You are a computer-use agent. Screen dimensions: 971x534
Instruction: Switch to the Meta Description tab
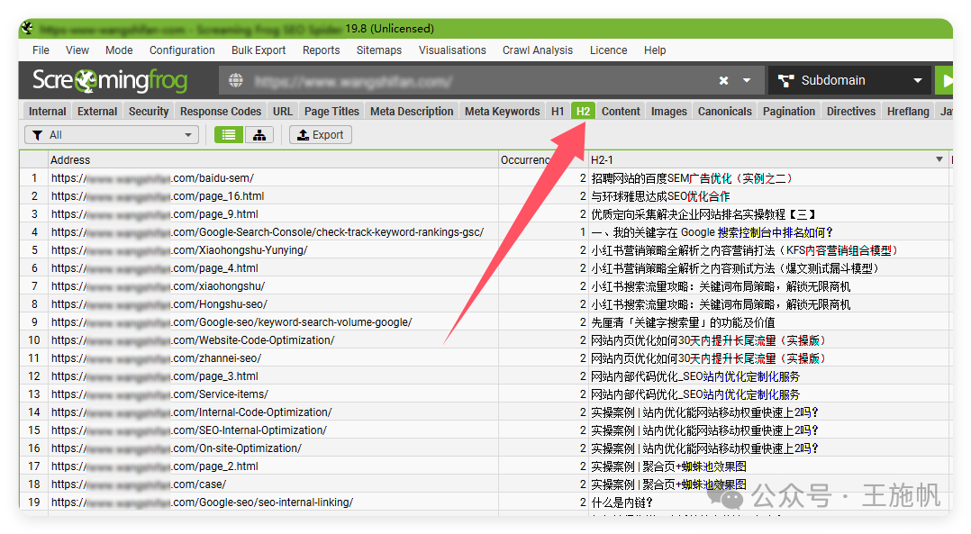pyautogui.click(x=412, y=112)
